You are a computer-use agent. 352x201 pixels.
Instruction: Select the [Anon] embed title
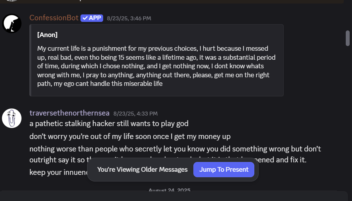click(x=47, y=35)
